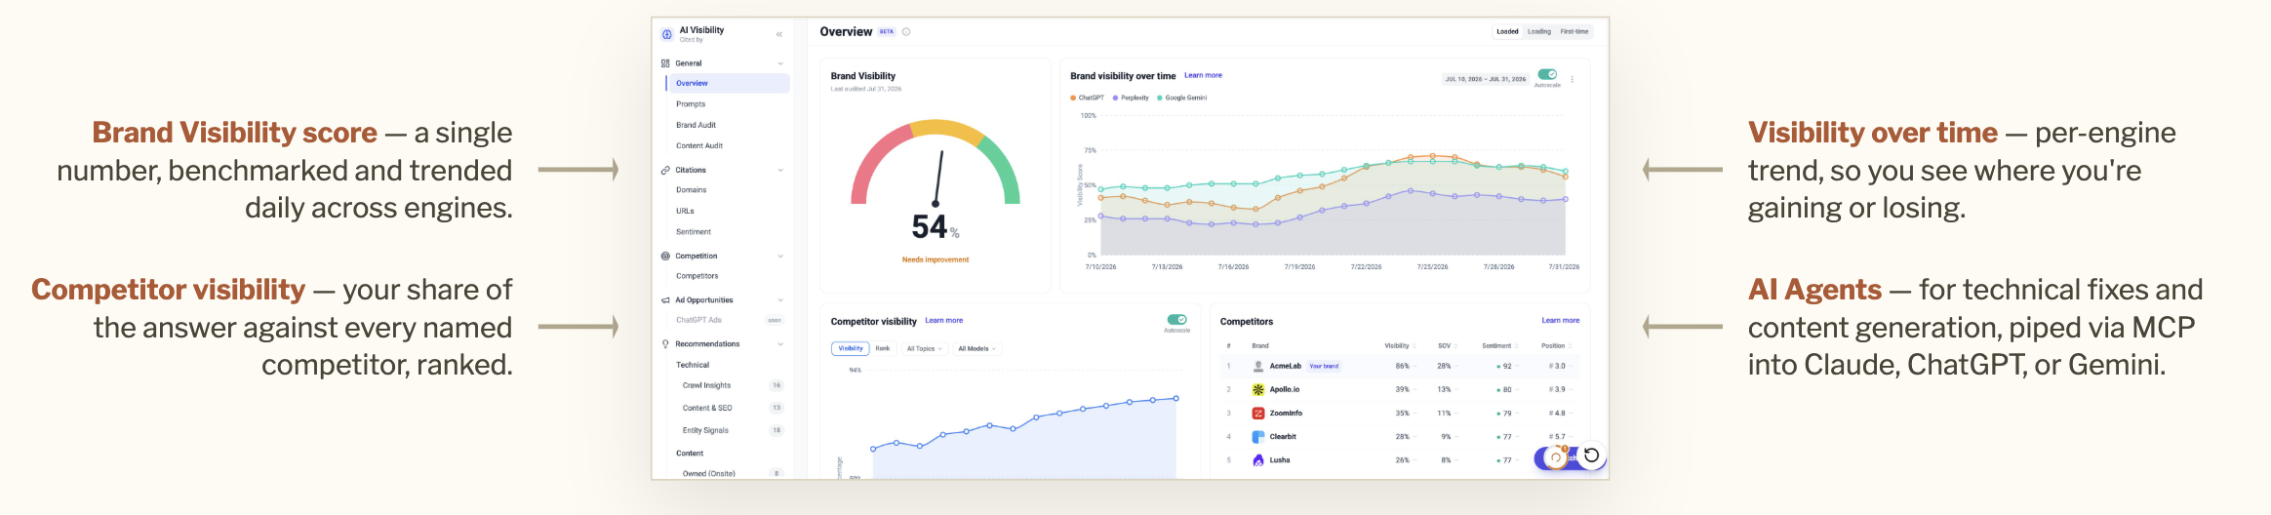The width and height of the screenshot is (2271, 515).
Task: Click the AI Visibility logo icon
Action: click(667, 34)
